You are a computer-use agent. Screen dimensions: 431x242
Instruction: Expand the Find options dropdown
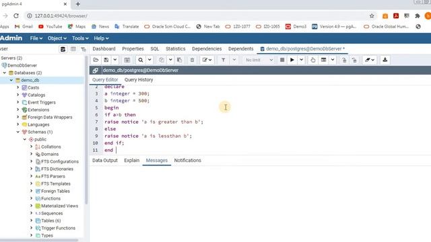pos(150,60)
